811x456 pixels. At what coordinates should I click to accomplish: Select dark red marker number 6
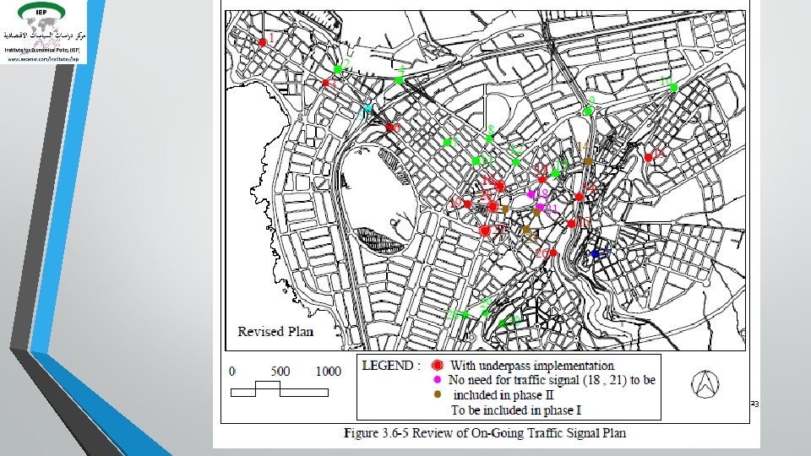(389, 128)
